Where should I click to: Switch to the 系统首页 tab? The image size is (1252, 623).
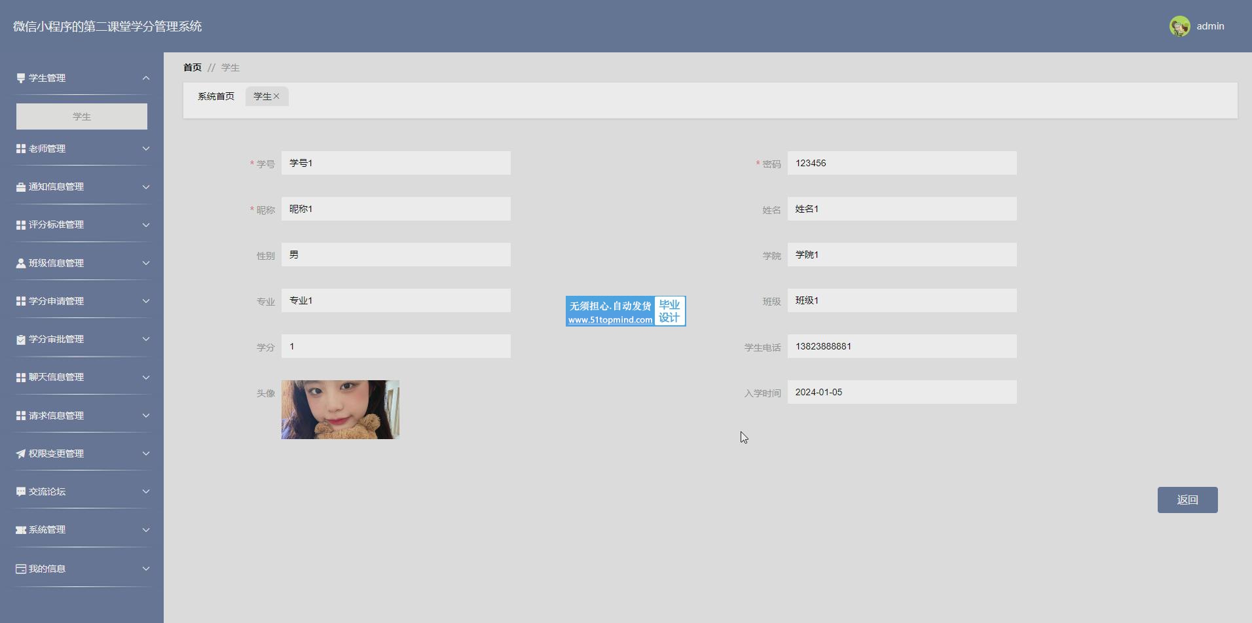pyautogui.click(x=216, y=96)
